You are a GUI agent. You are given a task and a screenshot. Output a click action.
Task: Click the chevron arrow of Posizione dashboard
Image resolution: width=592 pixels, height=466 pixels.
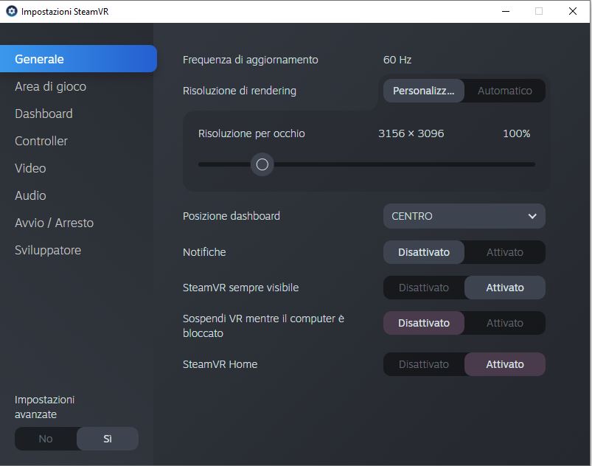(x=532, y=216)
